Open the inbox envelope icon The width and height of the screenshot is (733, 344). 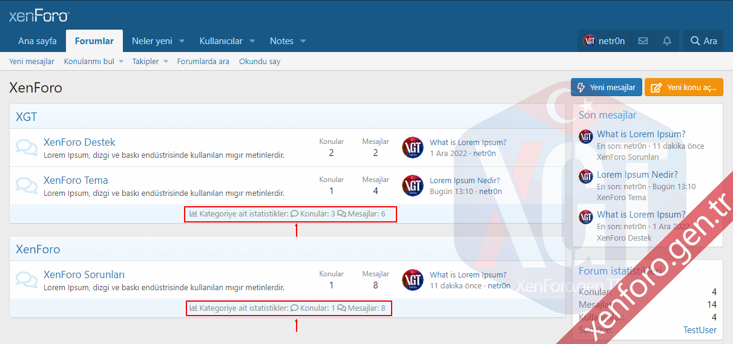643,41
